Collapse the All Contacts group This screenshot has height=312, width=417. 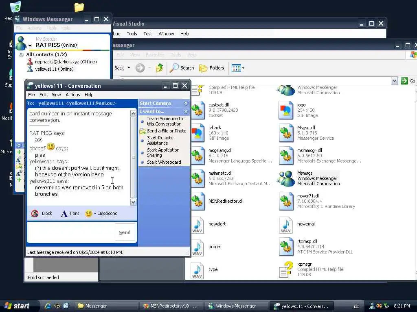tap(21, 54)
